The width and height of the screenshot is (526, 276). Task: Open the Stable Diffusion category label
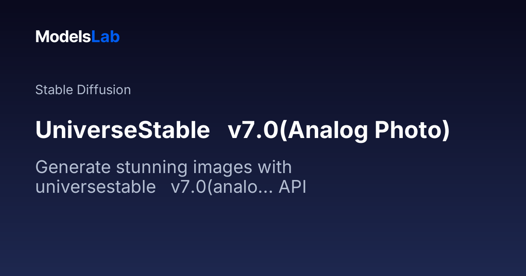click(x=83, y=90)
